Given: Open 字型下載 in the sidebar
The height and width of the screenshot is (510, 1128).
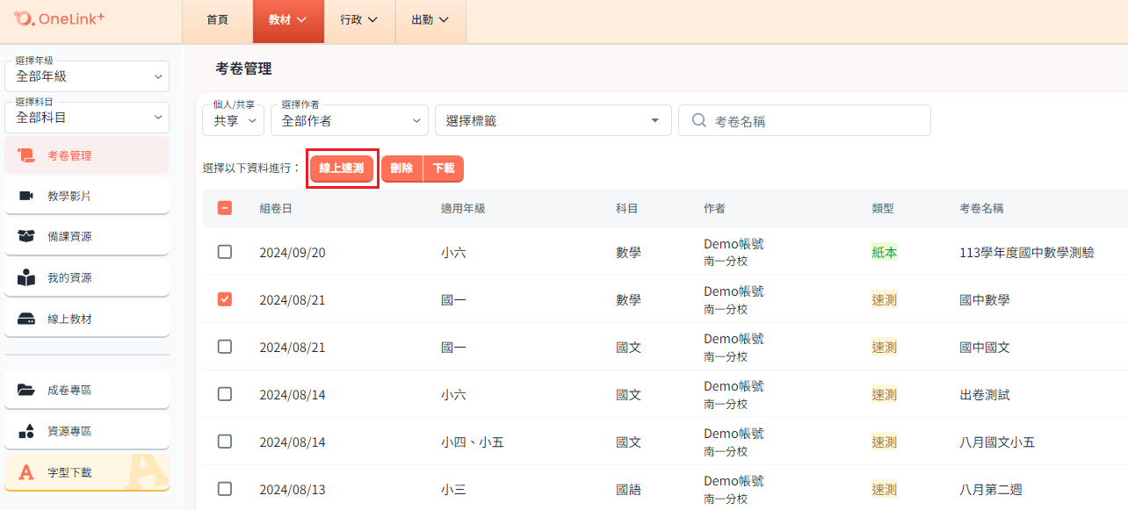Looking at the screenshot, I should [x=87, y=472].
